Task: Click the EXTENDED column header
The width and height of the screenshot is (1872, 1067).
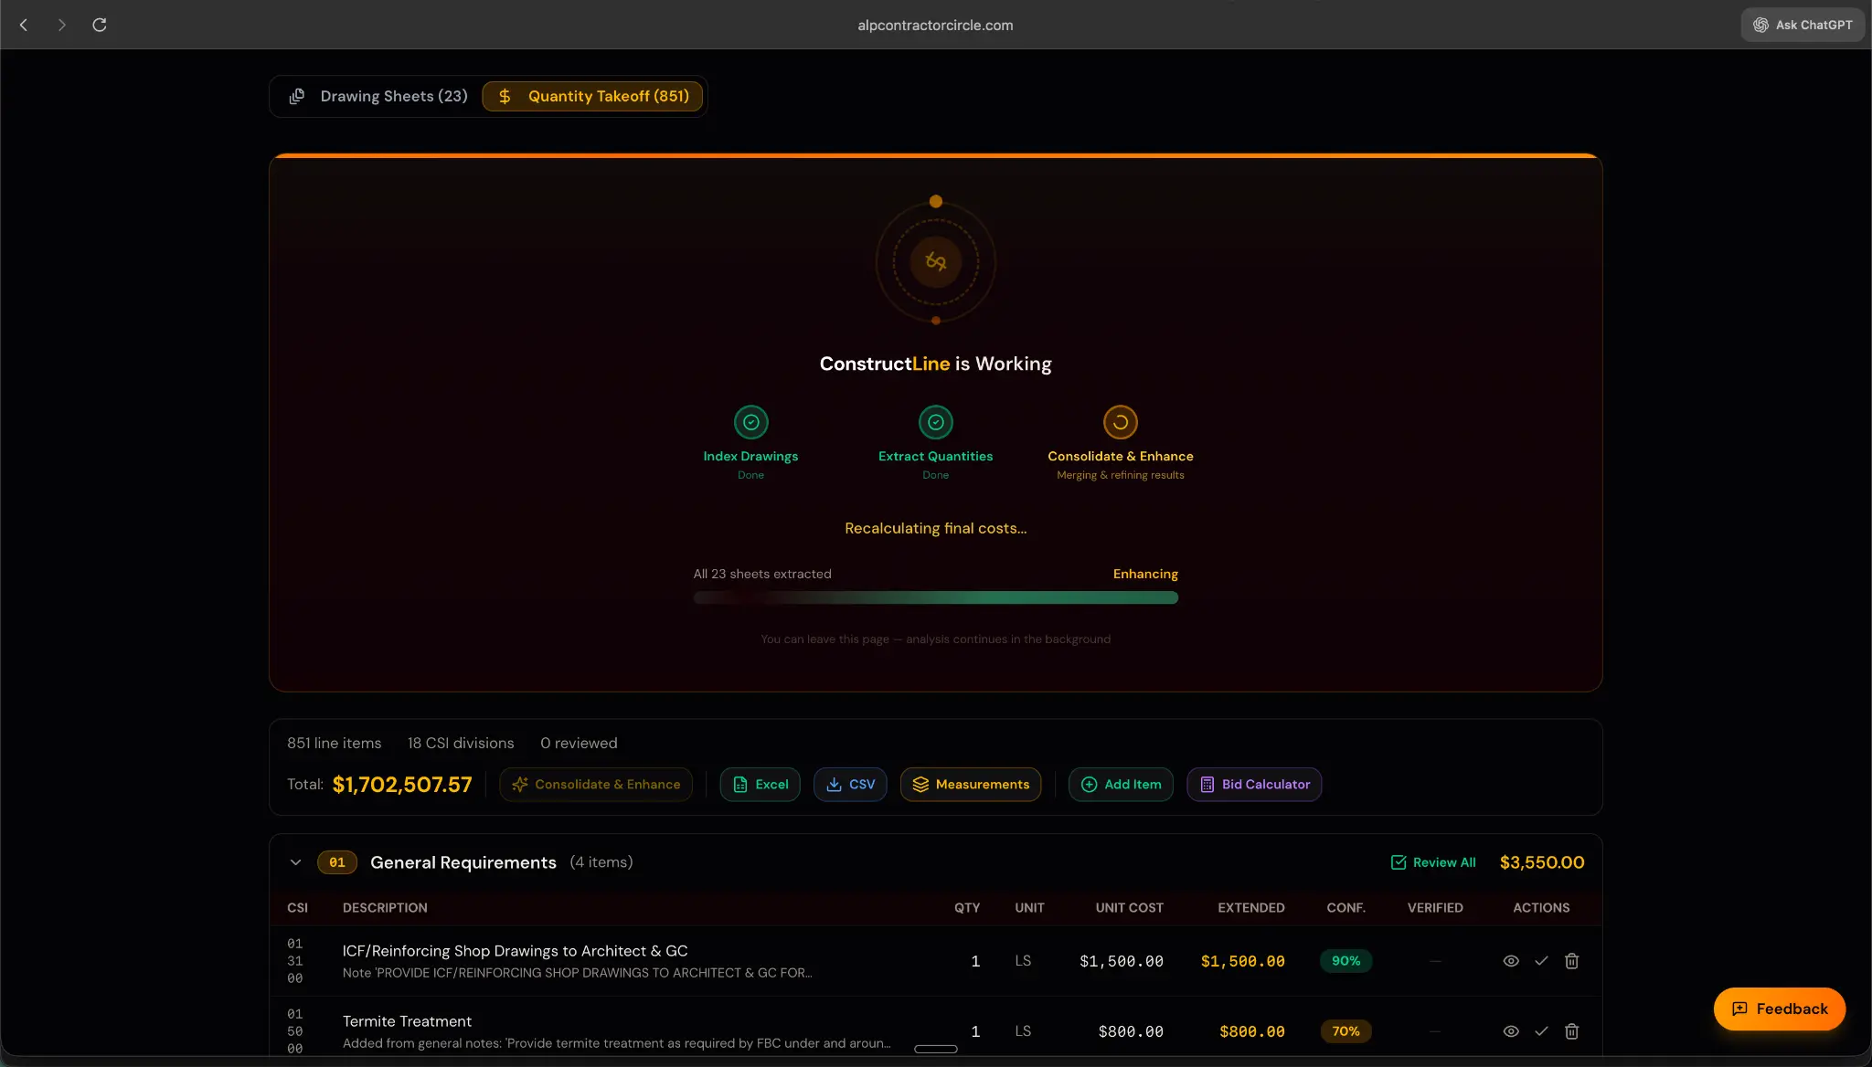Action: (1251, 908)
